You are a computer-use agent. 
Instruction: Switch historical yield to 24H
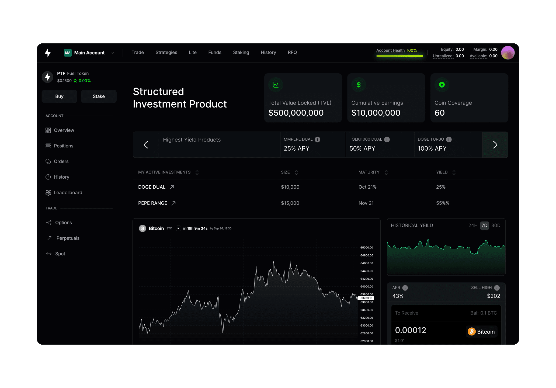[473, 225]
